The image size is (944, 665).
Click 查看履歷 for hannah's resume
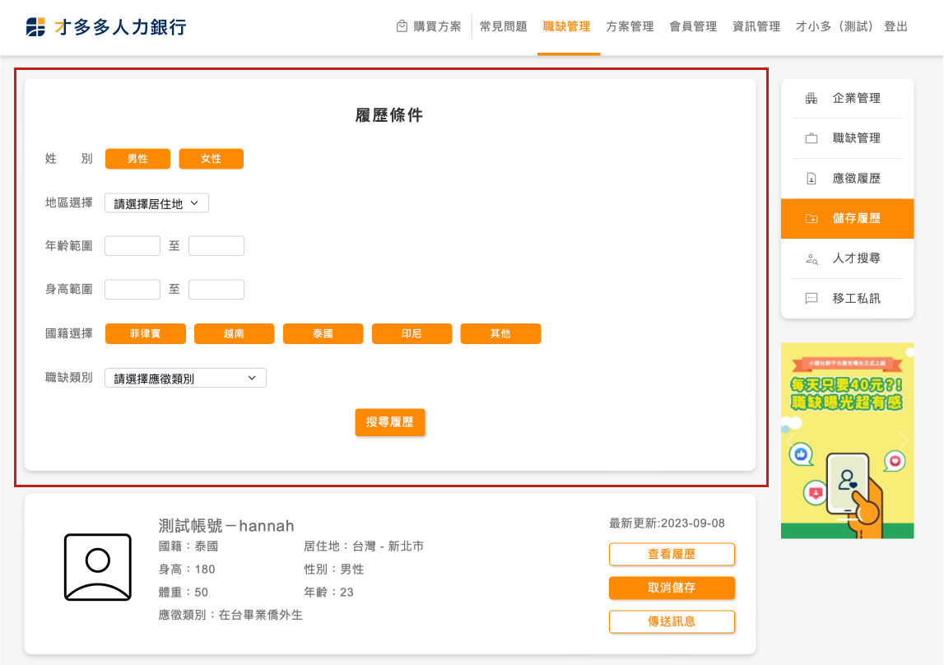[x=672, y=555]
